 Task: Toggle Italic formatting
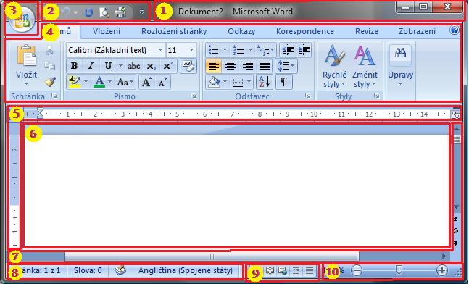(x=91, y=66)
